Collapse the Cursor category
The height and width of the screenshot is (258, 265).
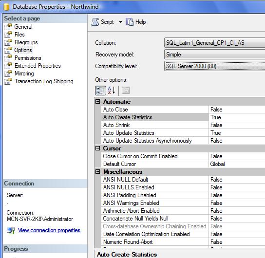point(98,148)
